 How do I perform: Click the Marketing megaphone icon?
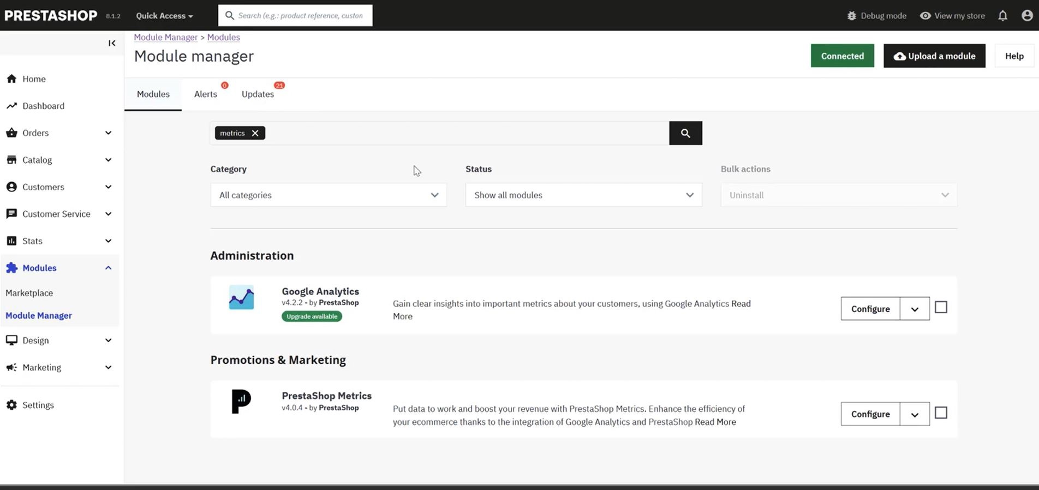click(x=11, y=367)
